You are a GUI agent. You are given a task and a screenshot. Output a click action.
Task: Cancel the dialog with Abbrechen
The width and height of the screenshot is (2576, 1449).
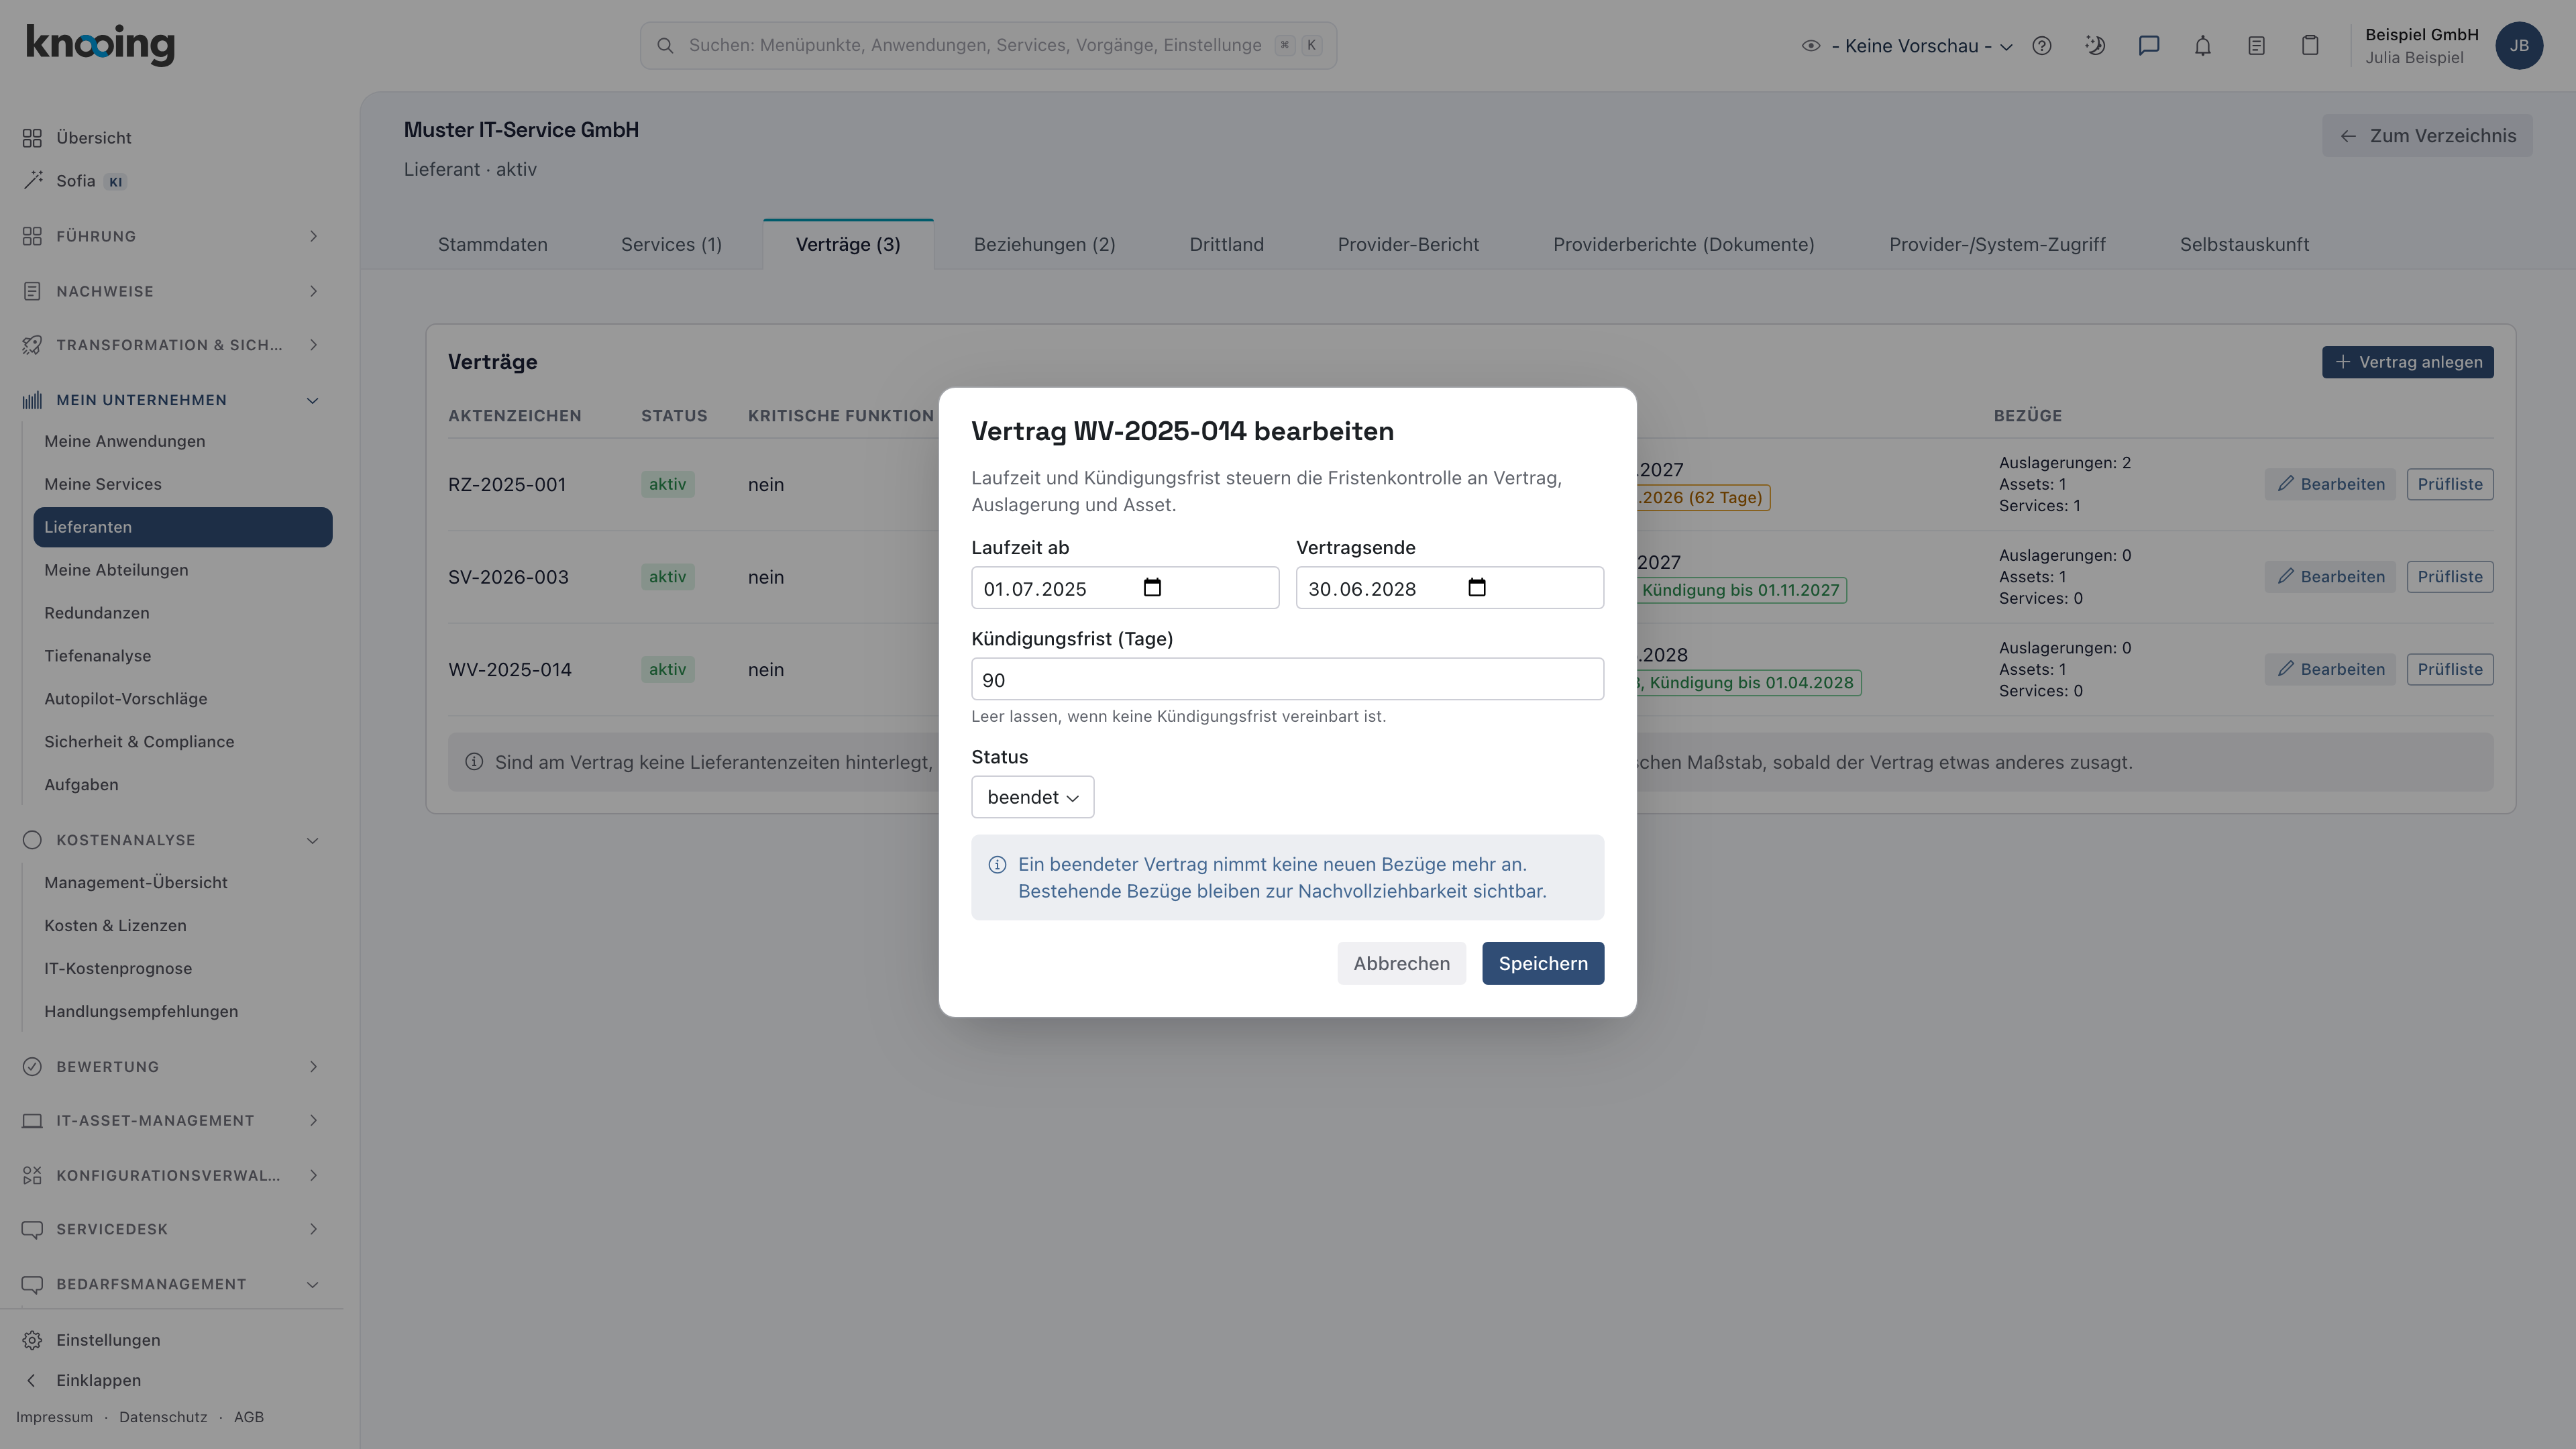[1401, 963]
